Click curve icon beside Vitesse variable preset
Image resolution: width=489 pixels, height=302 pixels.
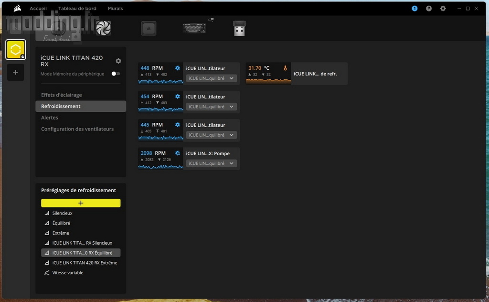coord(47,273)
